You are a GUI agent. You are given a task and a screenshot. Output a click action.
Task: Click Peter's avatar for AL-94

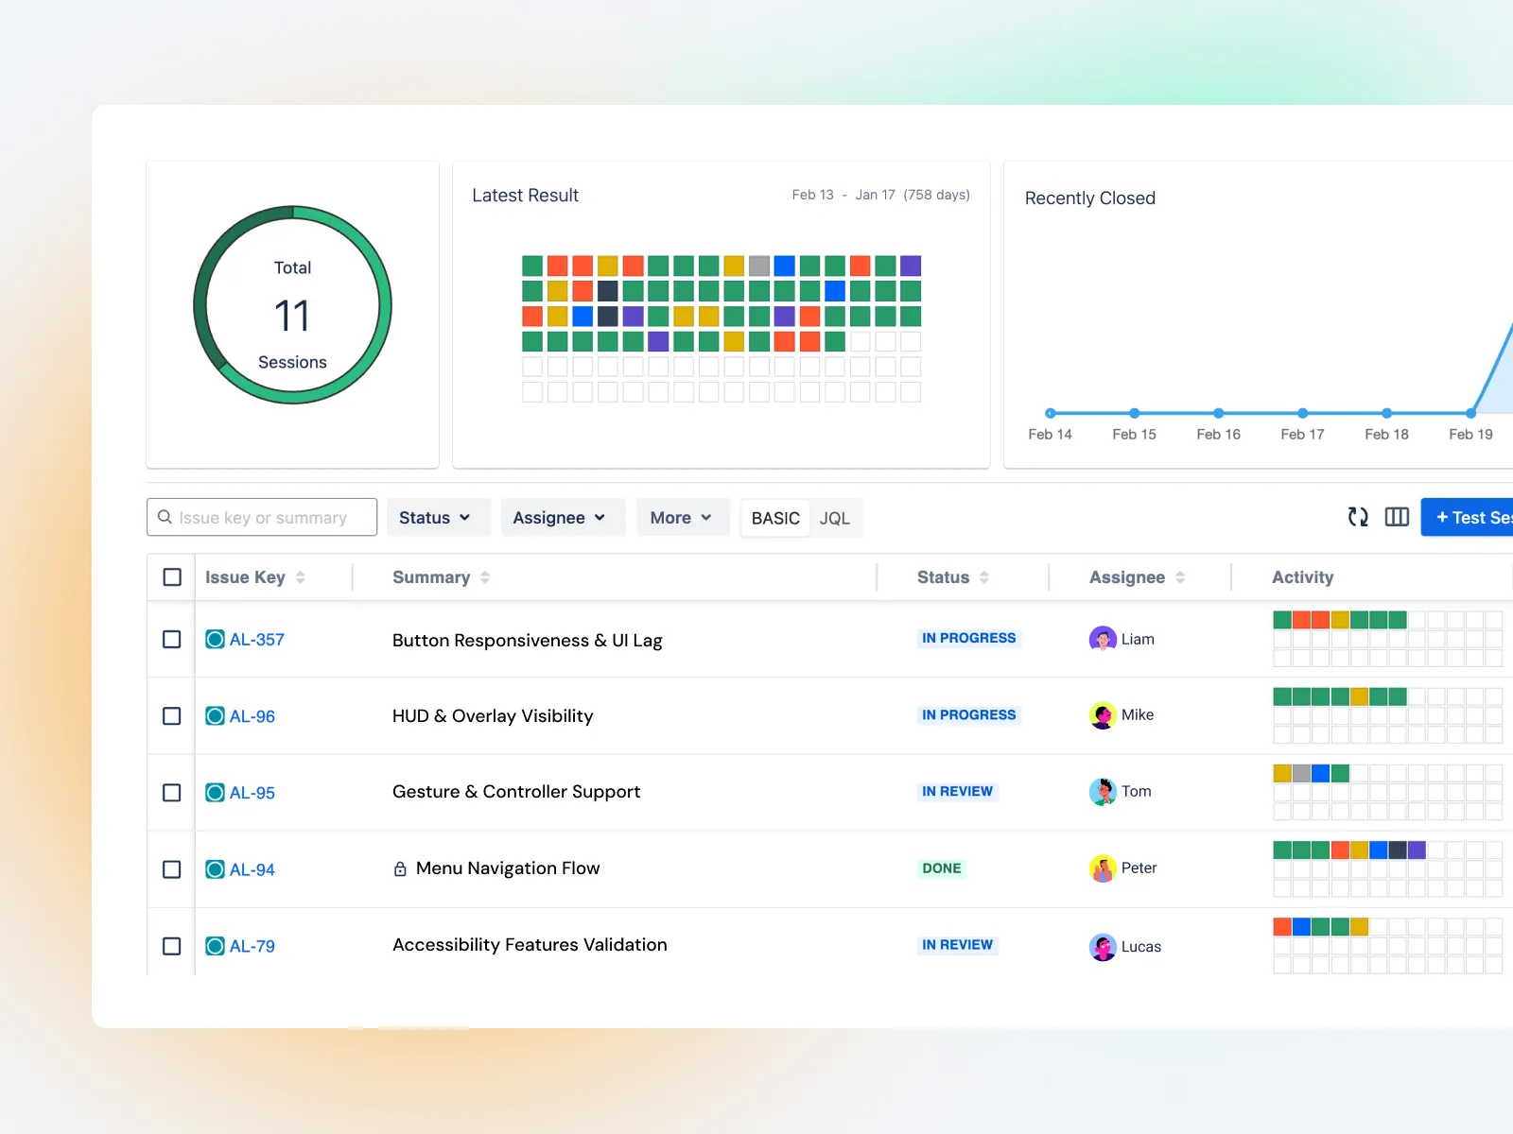(1102, 868)
